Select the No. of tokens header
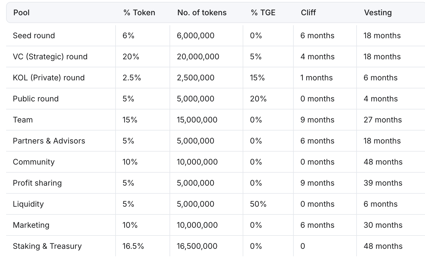Viewport: 425px width, 261px height. 202,13
